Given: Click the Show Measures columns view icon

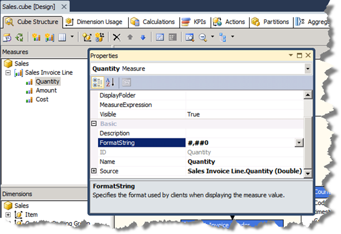Looking at the screenshot, I should coord(62,37).
